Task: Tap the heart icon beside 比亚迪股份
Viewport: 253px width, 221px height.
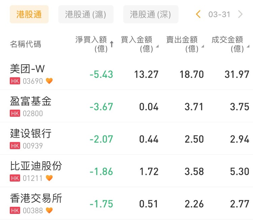Action: (49, 178)
